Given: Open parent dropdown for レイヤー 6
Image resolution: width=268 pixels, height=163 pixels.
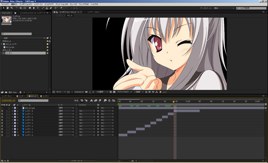Looking at the screenshot, I should pyautogui.click(x=107, y=117).
